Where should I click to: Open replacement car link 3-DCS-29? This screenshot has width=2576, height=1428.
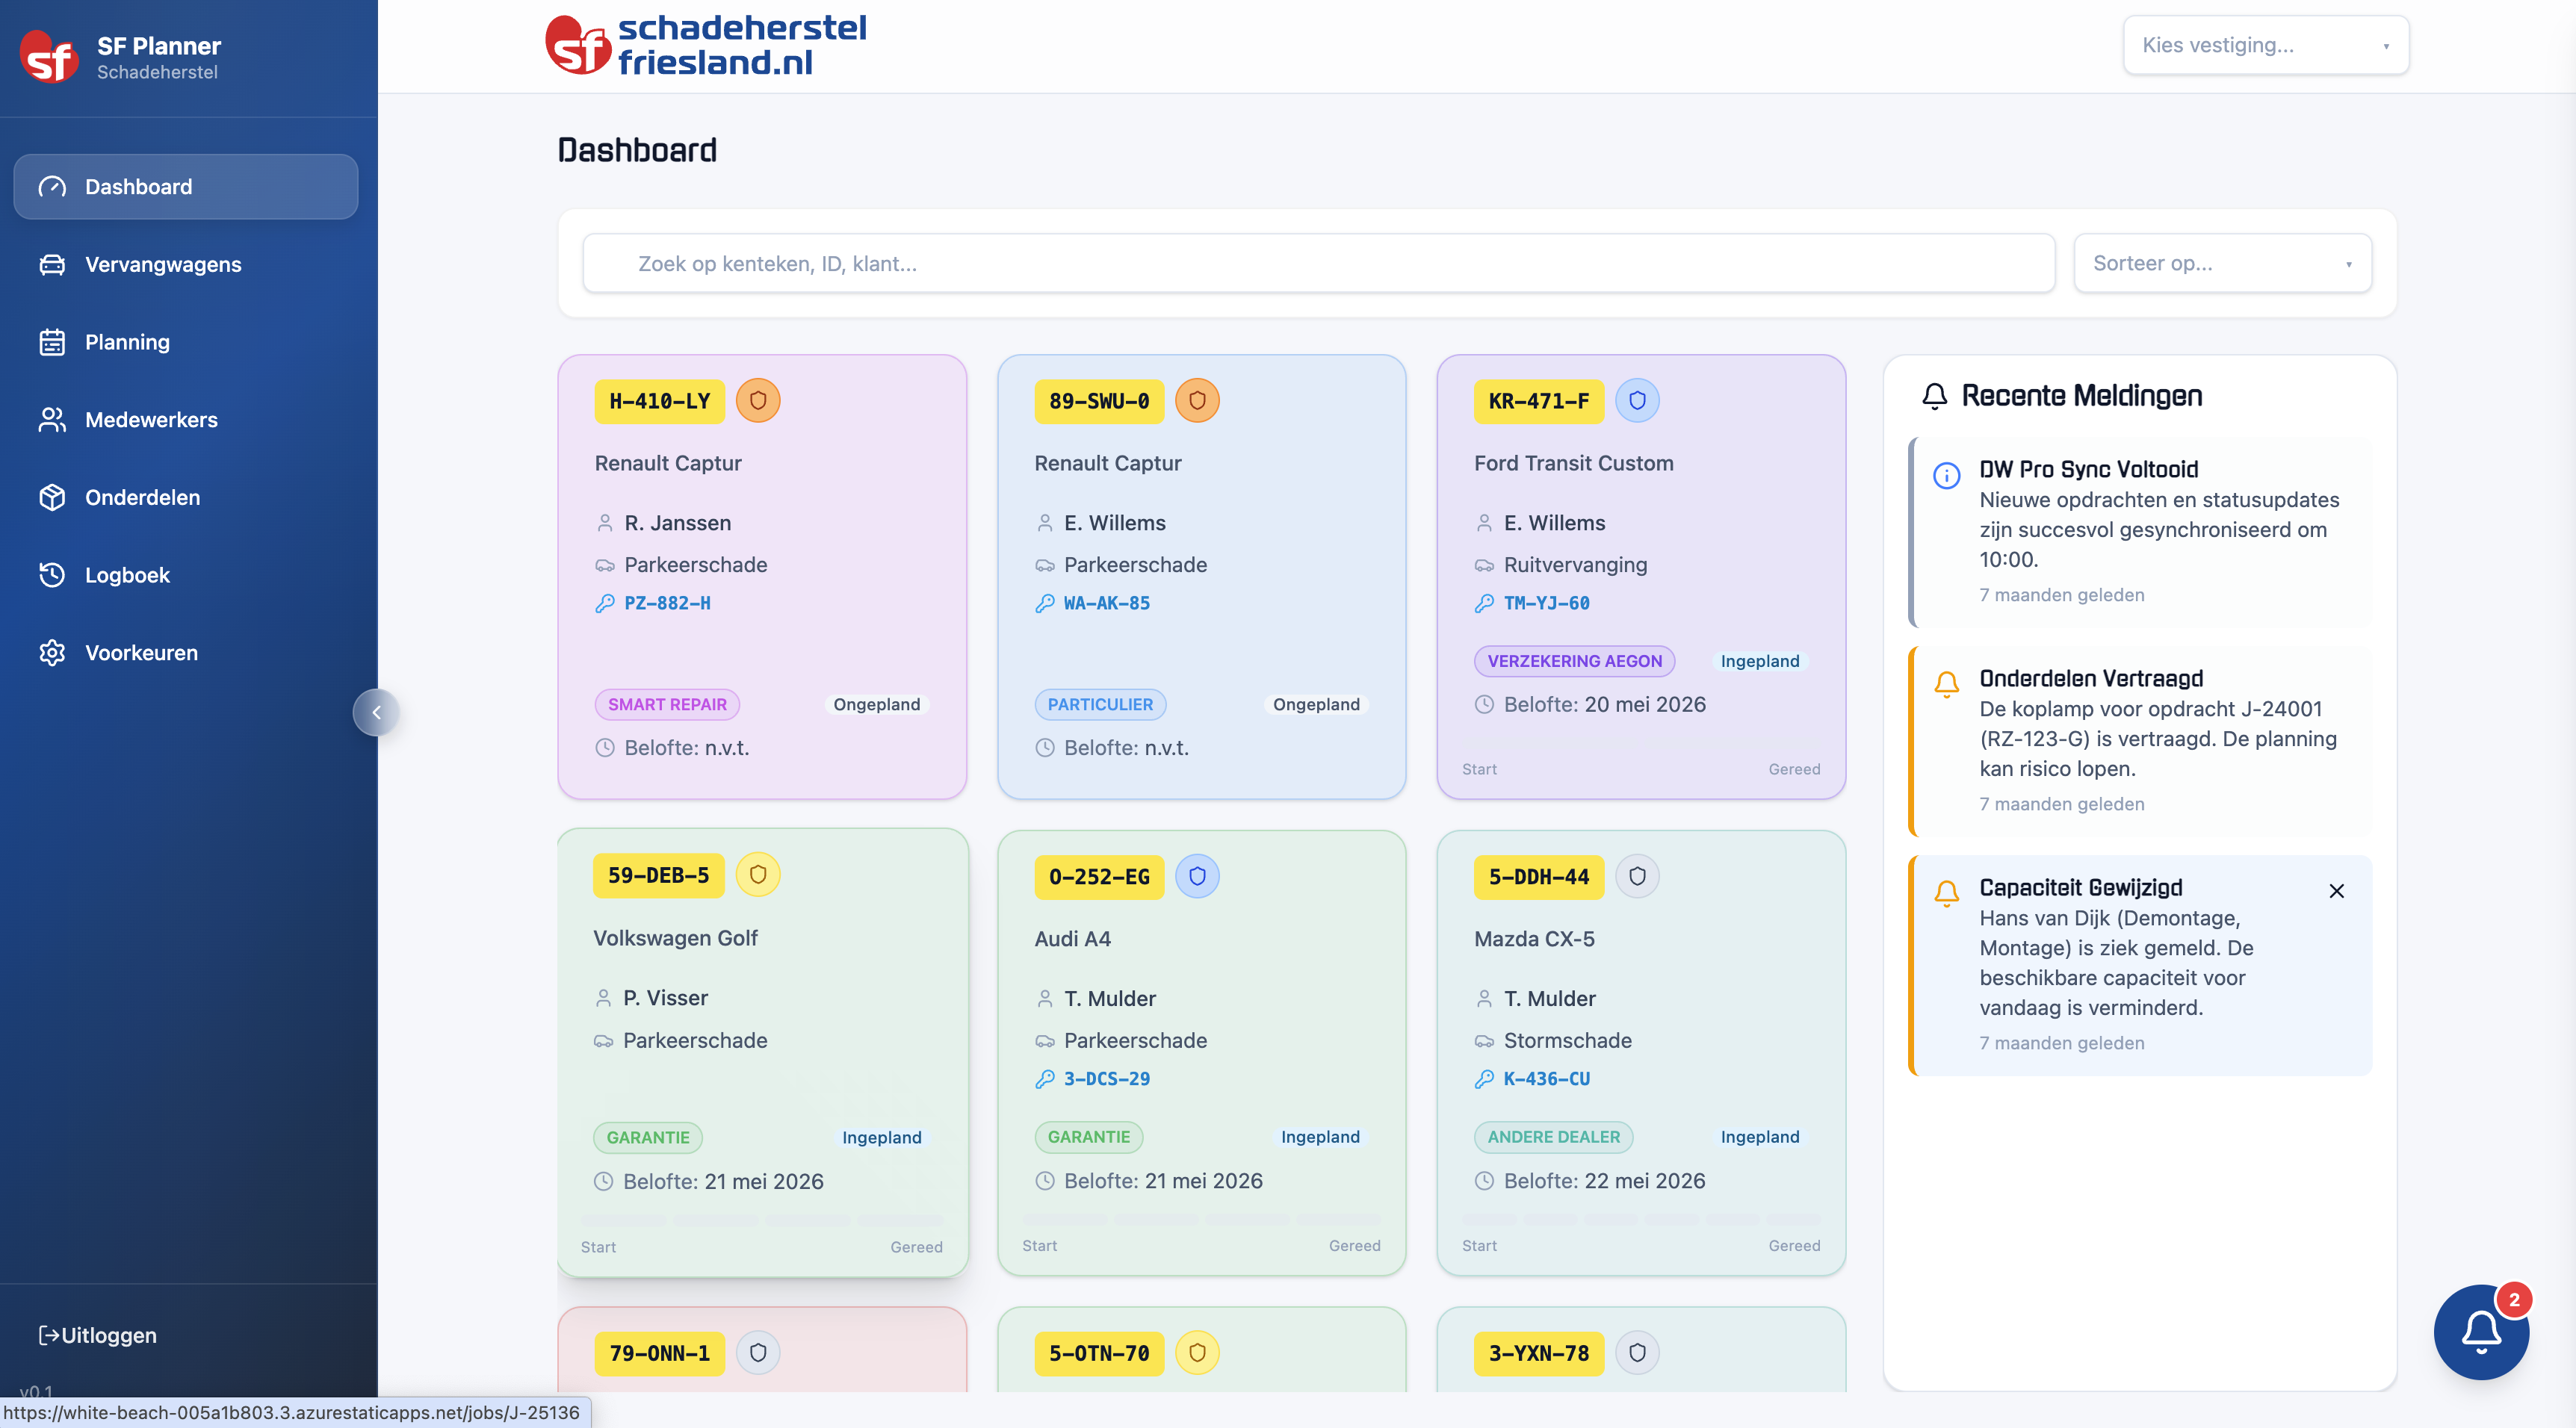pyautogui.click(x=1106, y=1079)
